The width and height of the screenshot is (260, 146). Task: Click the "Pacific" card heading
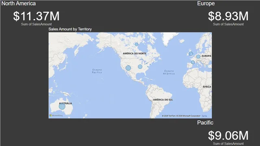pos(205,122)
